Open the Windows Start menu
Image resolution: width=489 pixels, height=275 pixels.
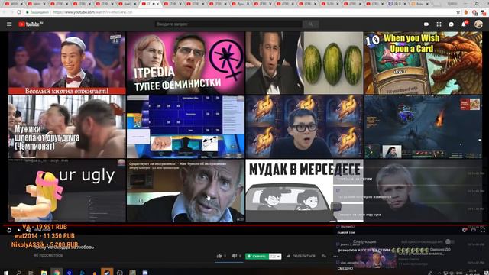point(6,273)
